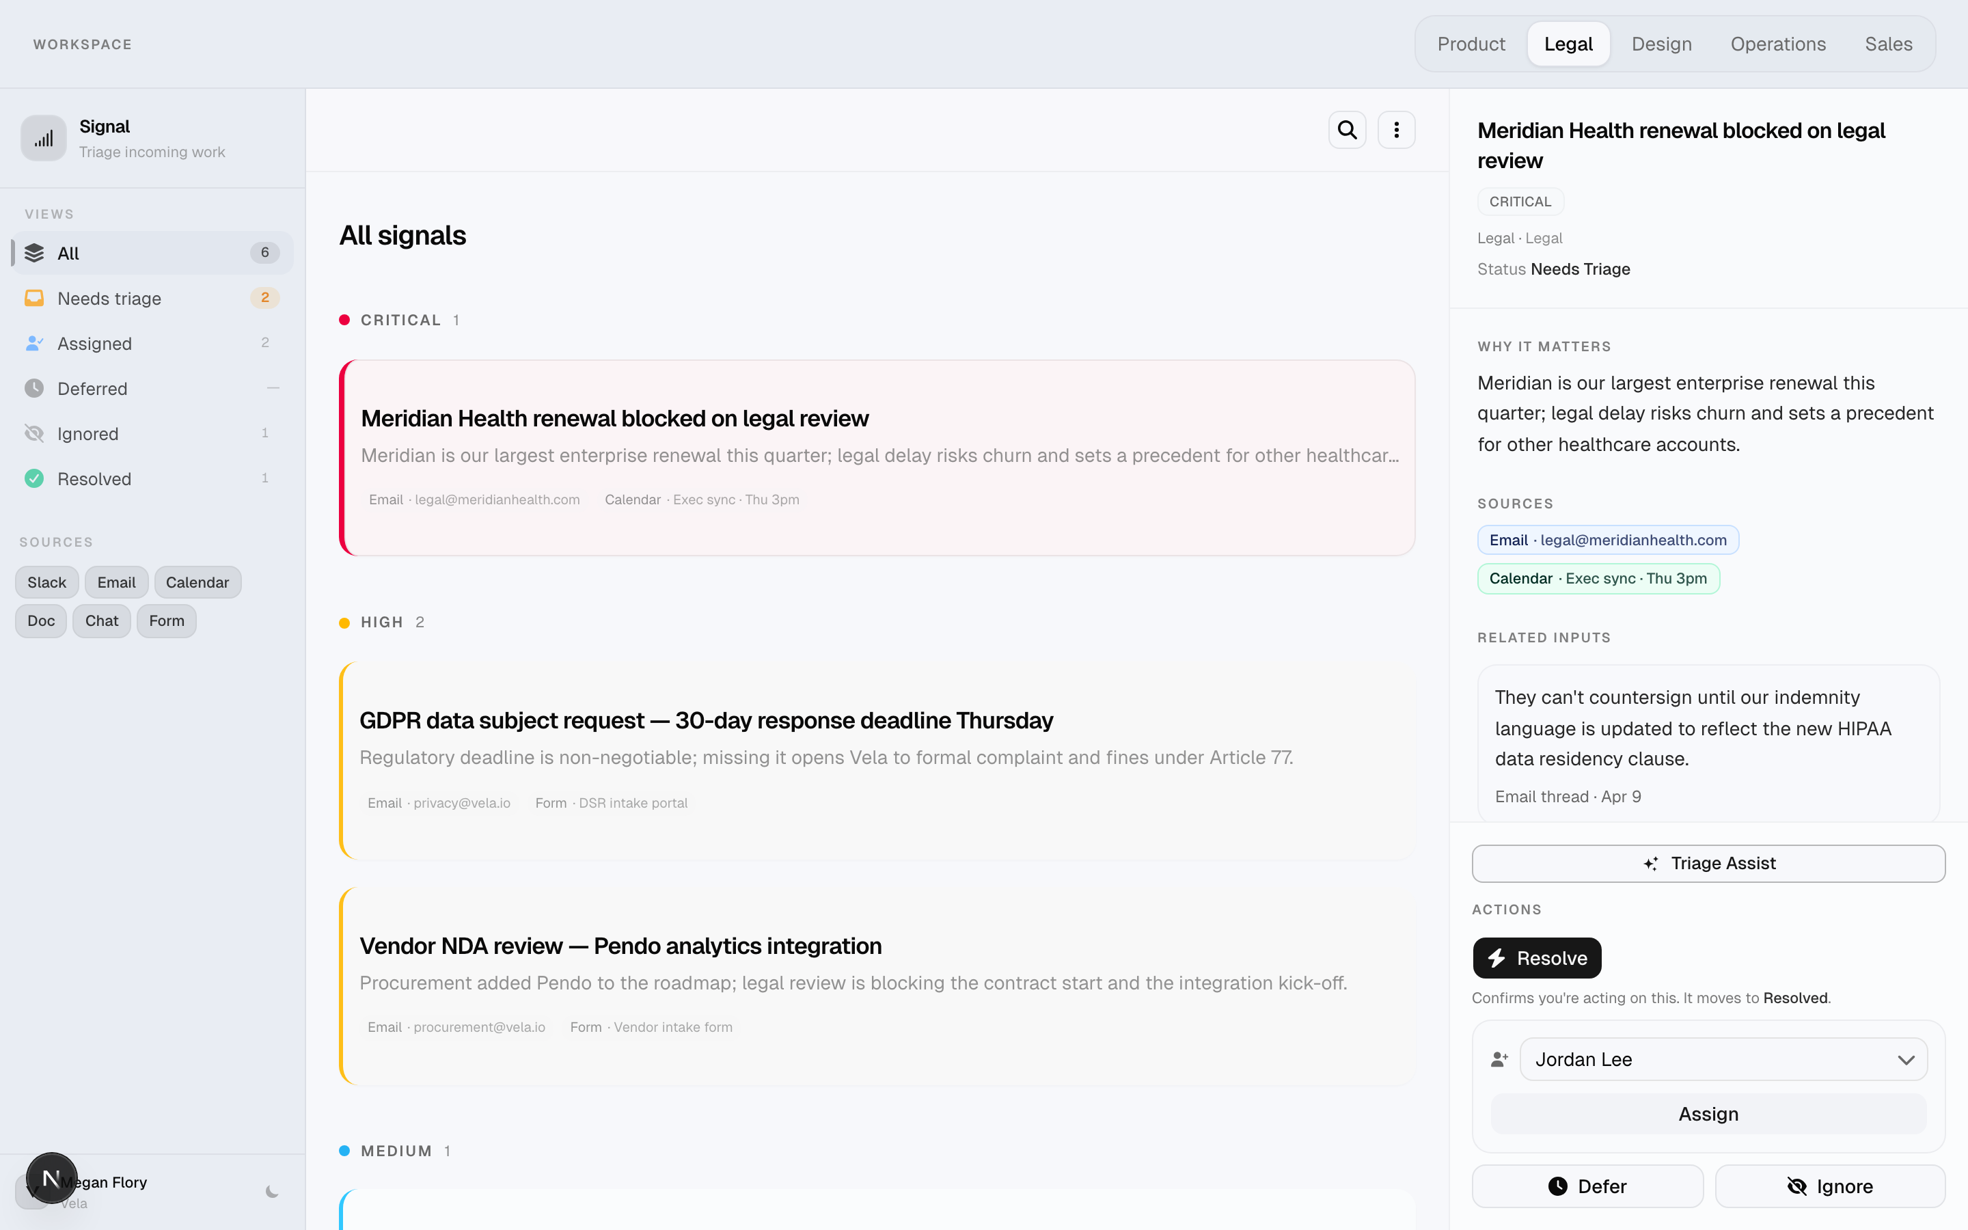Click the CRITICAL badge in detail panel

1520,202
